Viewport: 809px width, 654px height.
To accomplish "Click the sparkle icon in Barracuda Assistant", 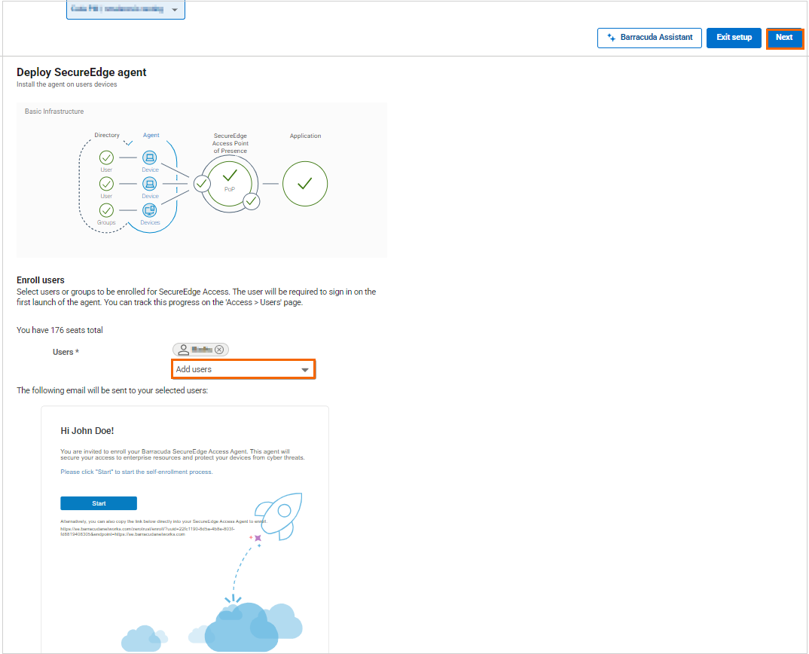I will [x=612, y=38].
